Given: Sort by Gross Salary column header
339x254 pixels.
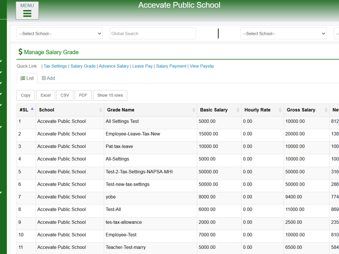Looking at the screenshot, I should [x=306, y=110].
